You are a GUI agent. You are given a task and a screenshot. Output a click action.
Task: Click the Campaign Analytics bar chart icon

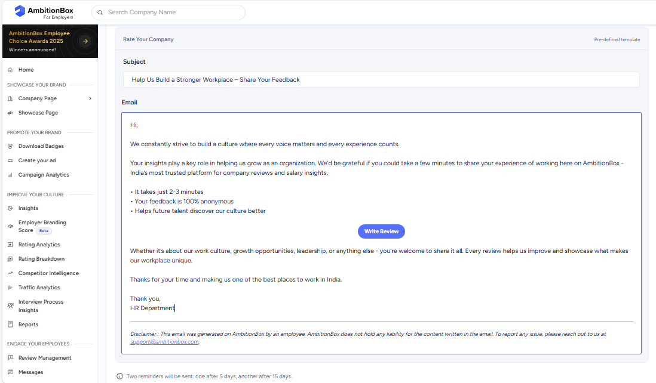point(10,175)
